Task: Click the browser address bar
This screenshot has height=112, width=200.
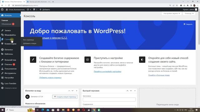Action: pyautogui.click(x=89, y=6)
